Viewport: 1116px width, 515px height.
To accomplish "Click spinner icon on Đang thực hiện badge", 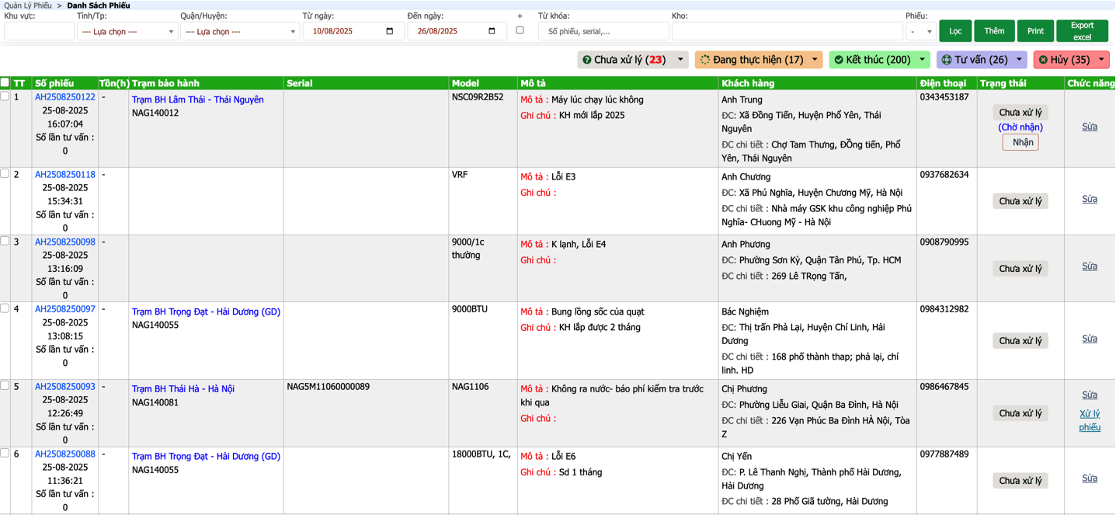I will point(705,60).
